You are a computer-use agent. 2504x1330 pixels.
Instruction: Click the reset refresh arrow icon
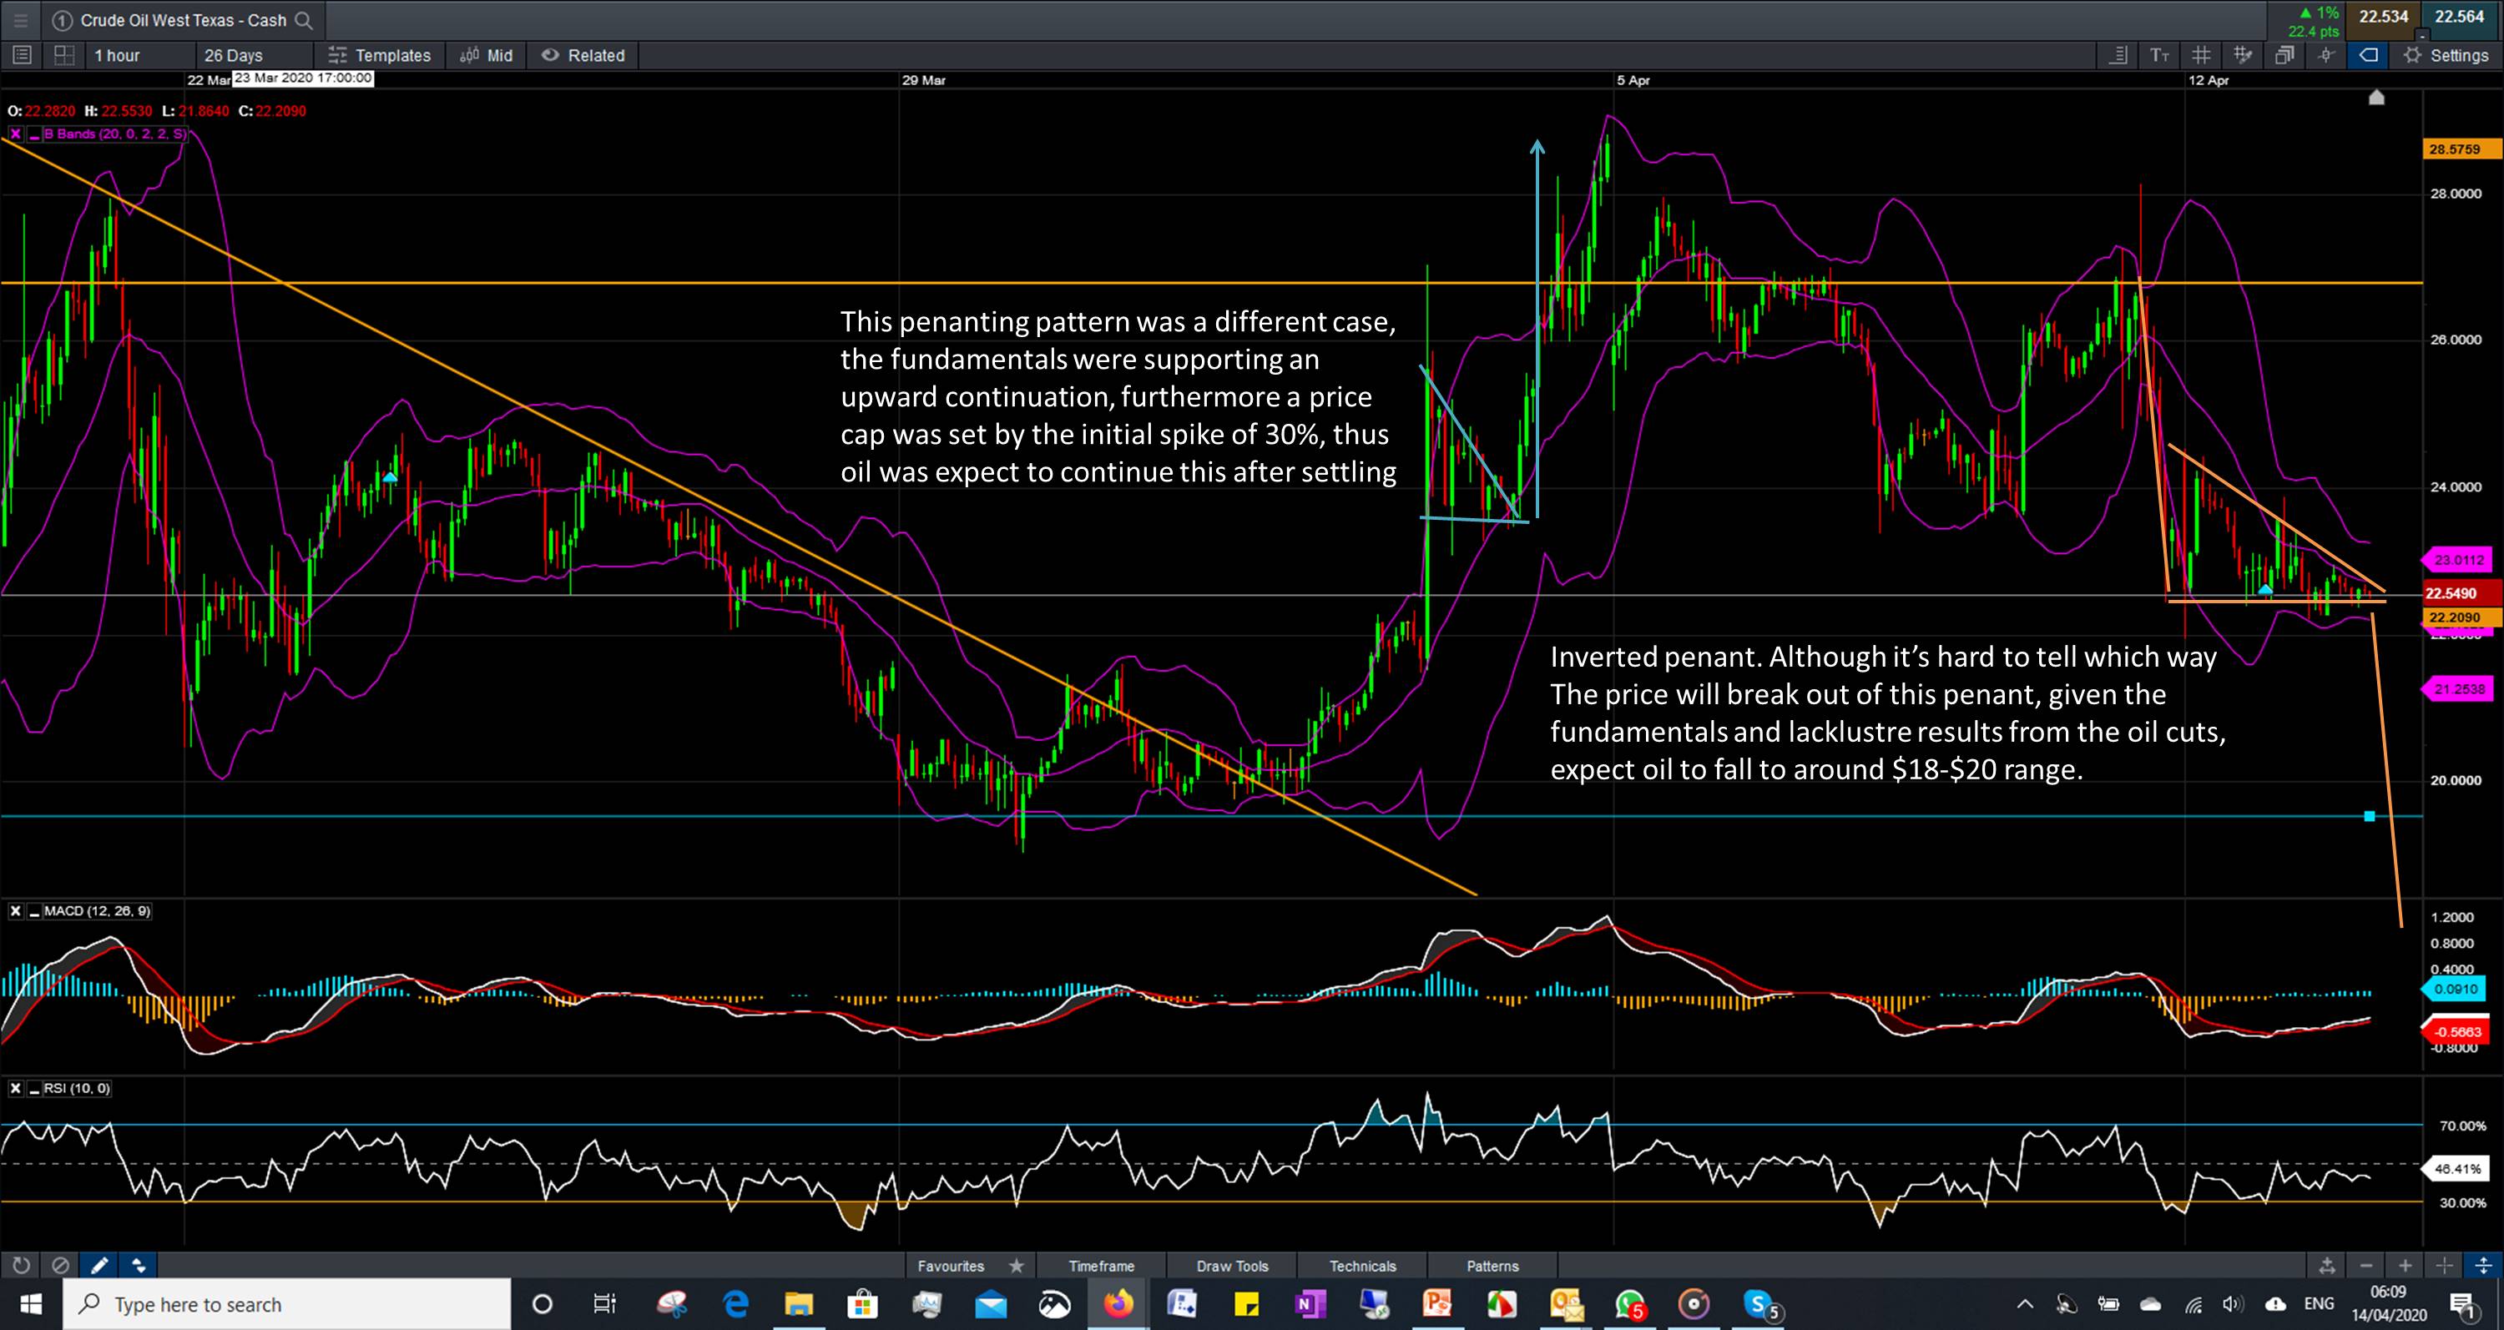[x=20, y=1265]
